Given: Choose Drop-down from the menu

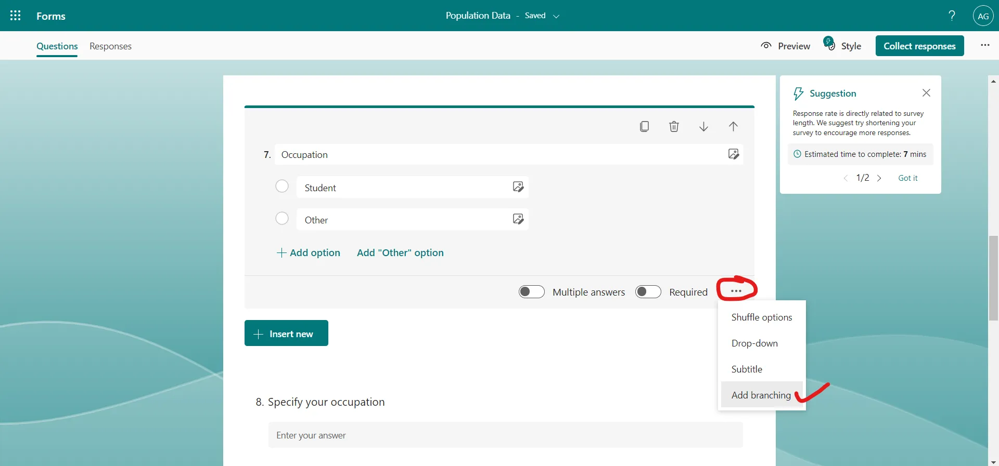Looking at the screenshot, I should tap(762, 343).
